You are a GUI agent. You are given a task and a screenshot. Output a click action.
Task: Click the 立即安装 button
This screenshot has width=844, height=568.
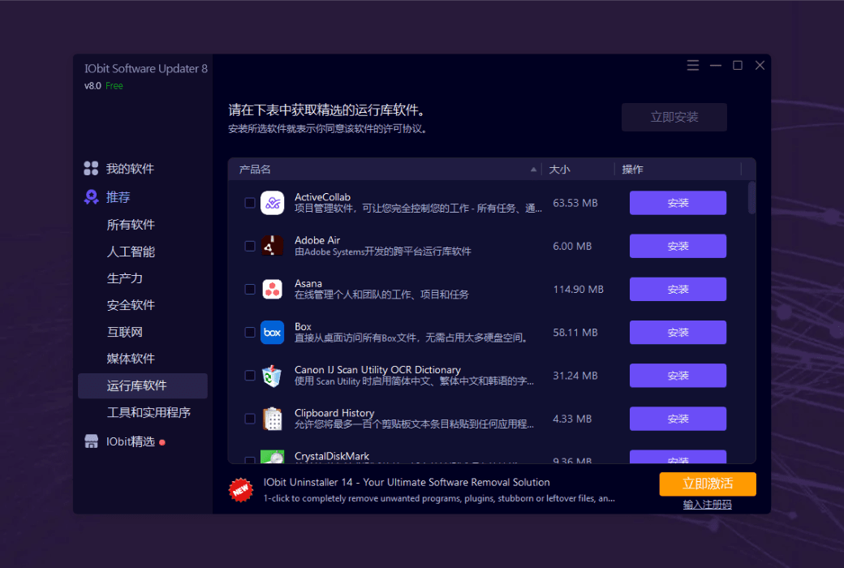tap(674, 118)
